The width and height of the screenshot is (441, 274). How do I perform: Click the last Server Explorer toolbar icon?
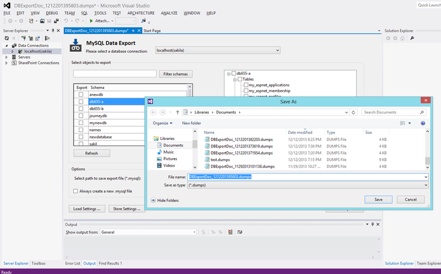pos(47,38)
